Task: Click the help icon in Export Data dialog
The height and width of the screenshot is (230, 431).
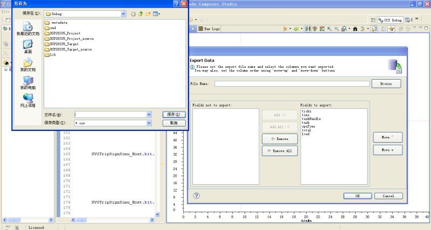Action: [x=196, y=196]
